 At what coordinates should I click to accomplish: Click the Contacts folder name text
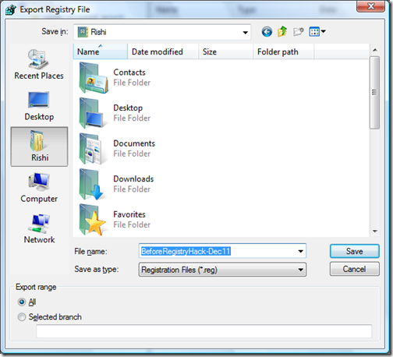click(x=129, y=72)
